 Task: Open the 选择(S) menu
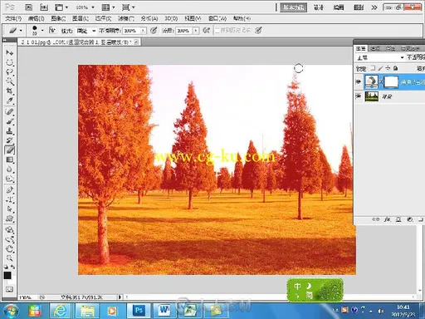103,18
